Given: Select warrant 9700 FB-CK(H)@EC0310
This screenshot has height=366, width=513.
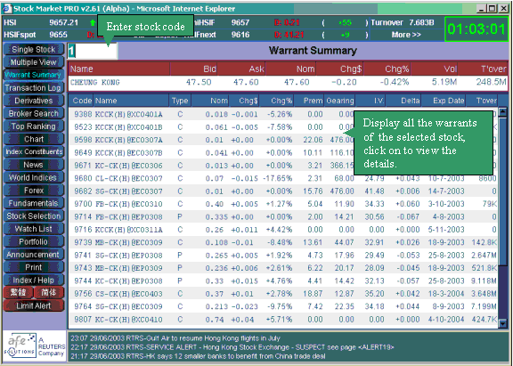Looking at the screenshot, I should click(283, 204).
